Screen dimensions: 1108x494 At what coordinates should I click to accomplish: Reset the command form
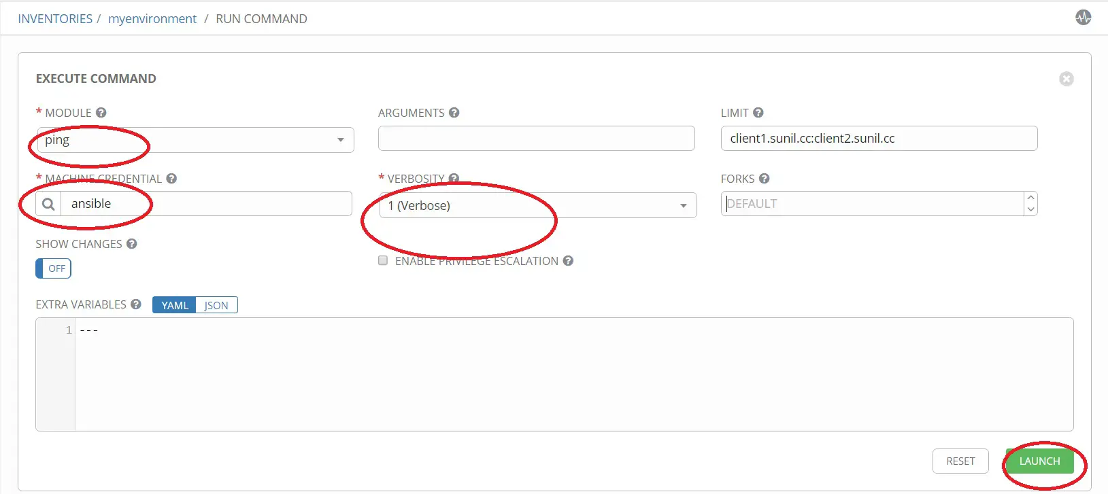coord(960,461)
